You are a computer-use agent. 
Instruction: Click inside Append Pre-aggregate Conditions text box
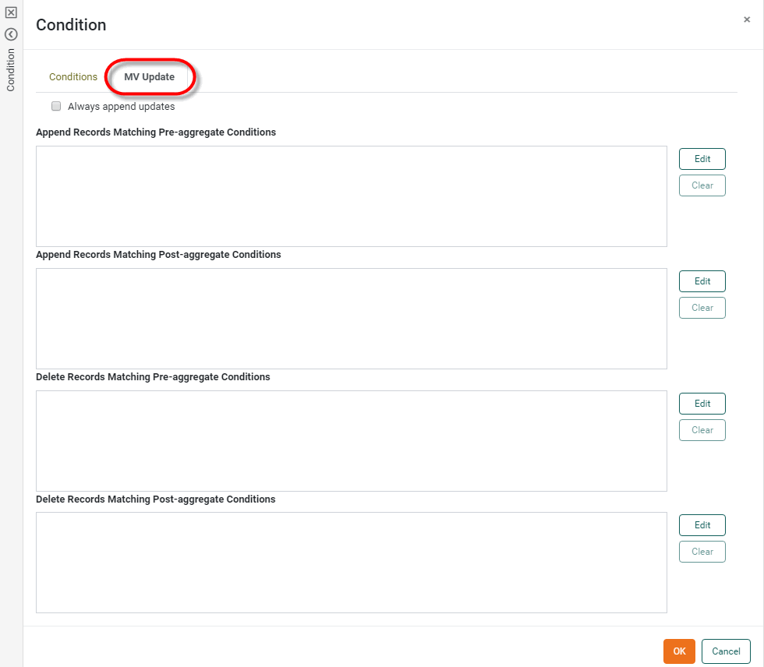[x=351, y=196]
